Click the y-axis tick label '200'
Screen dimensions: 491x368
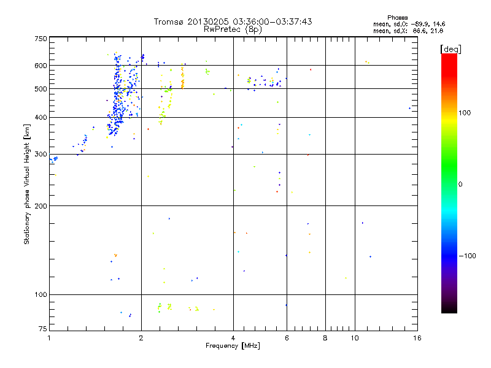[41, 206]
